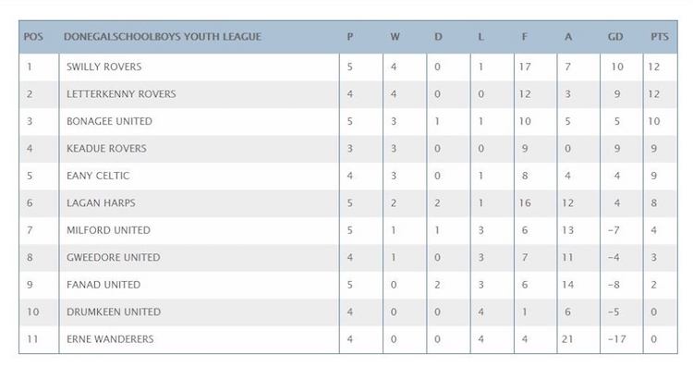Select Gweedore United in the standings
The width and height of the screenshot is (693, 367).
[113, 257]
